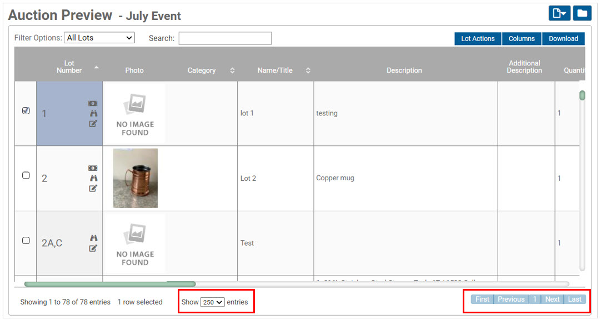Uncheck the checkbox for lot 1

coord(26,110)
